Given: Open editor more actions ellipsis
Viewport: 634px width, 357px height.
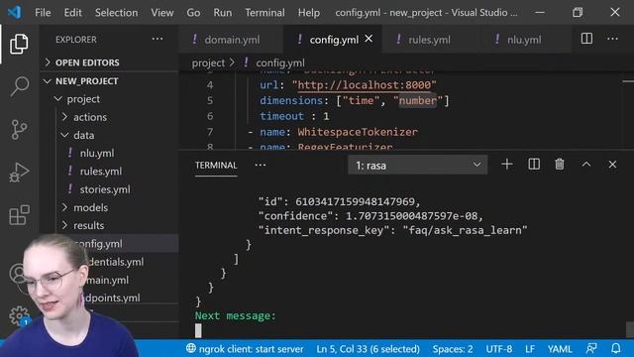Looking at the screenshot, I should [x=612, y=39].
